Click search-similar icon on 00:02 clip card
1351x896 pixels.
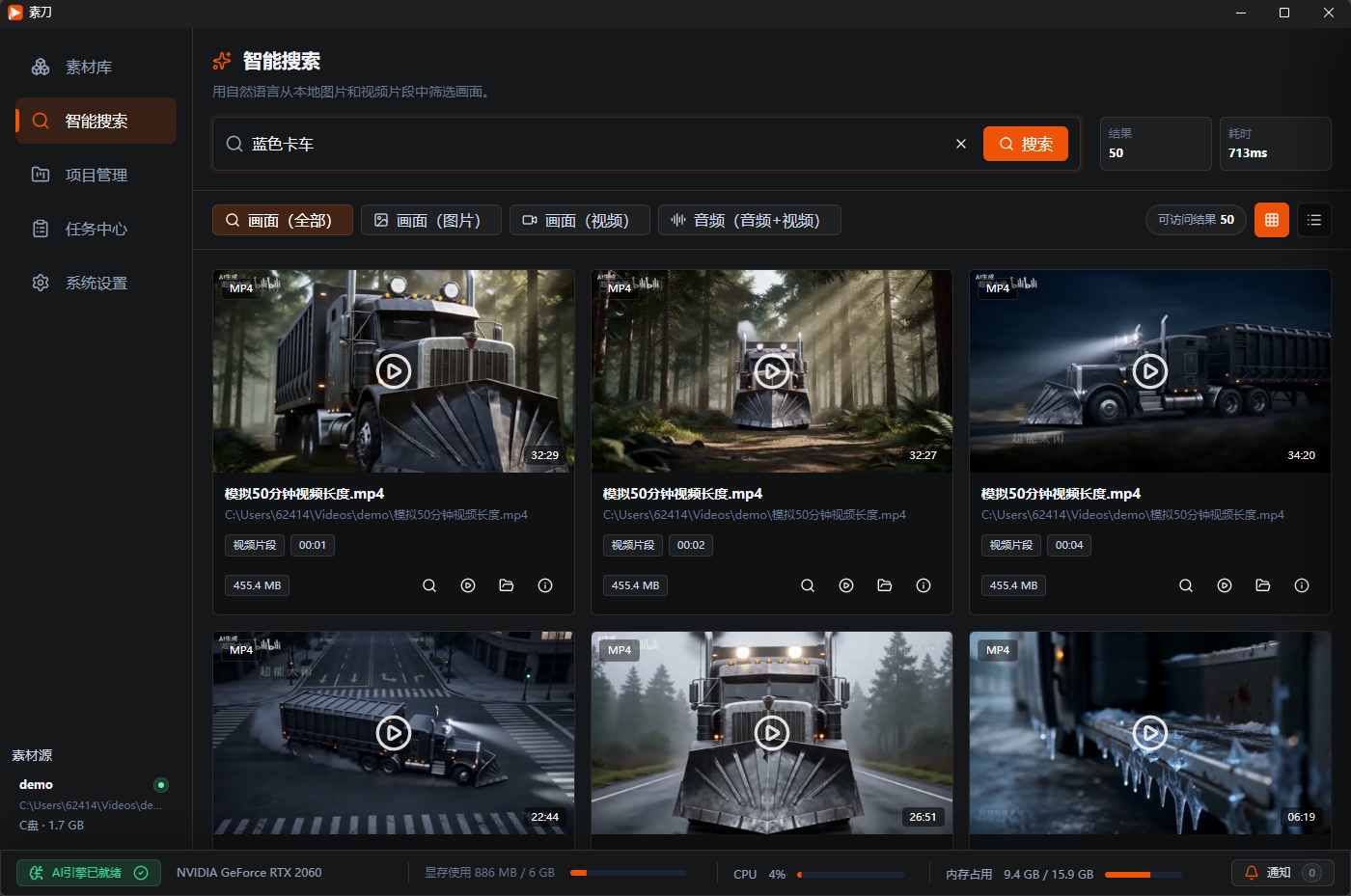[x=808, y=585]
